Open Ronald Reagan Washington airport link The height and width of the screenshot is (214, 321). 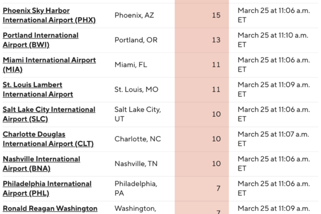coord(50,208)
